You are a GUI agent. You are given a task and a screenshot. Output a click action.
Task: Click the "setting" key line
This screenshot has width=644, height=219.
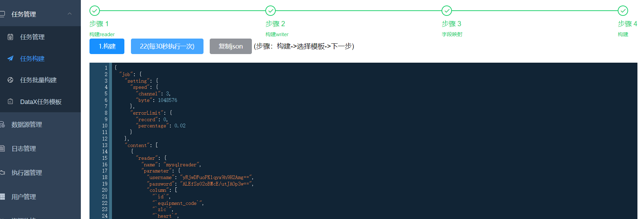click(141, 81)
